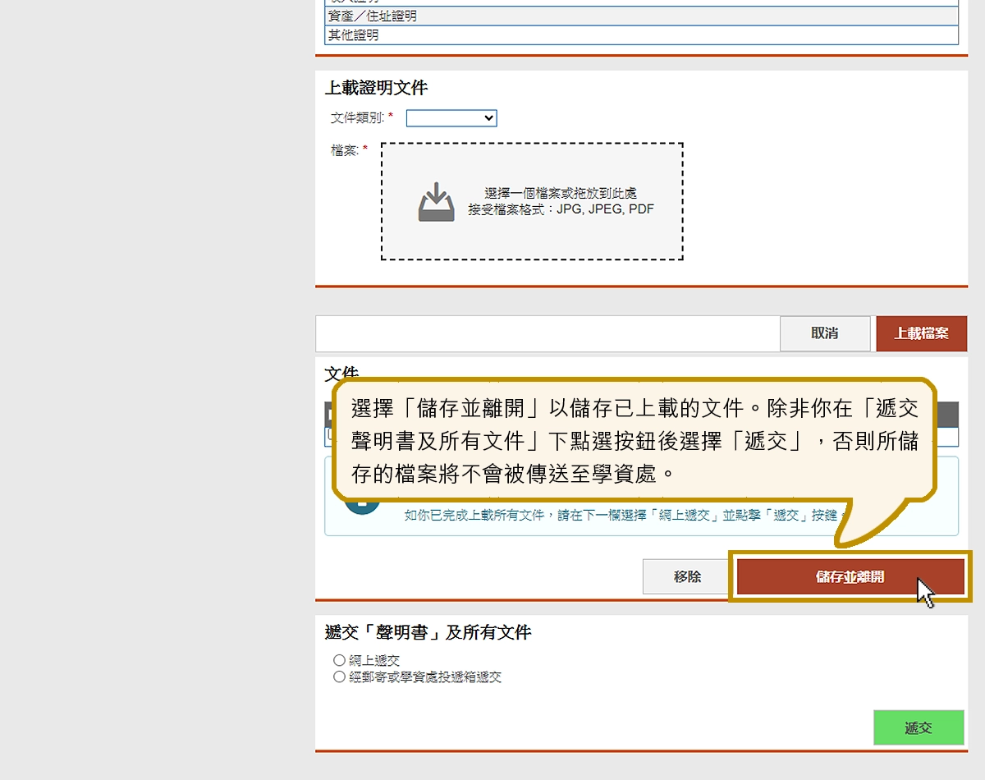
Task: Click the beige instruction callout bubble
Action: 634,441
